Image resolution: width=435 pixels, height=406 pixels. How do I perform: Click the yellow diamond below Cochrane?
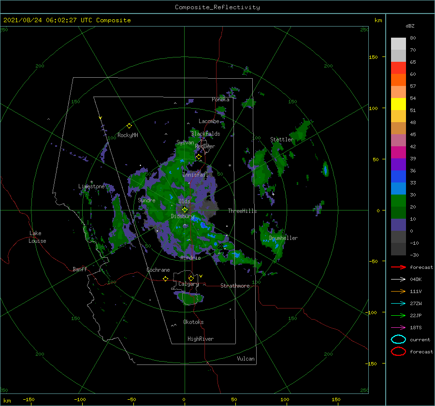(x=165, y=279)
